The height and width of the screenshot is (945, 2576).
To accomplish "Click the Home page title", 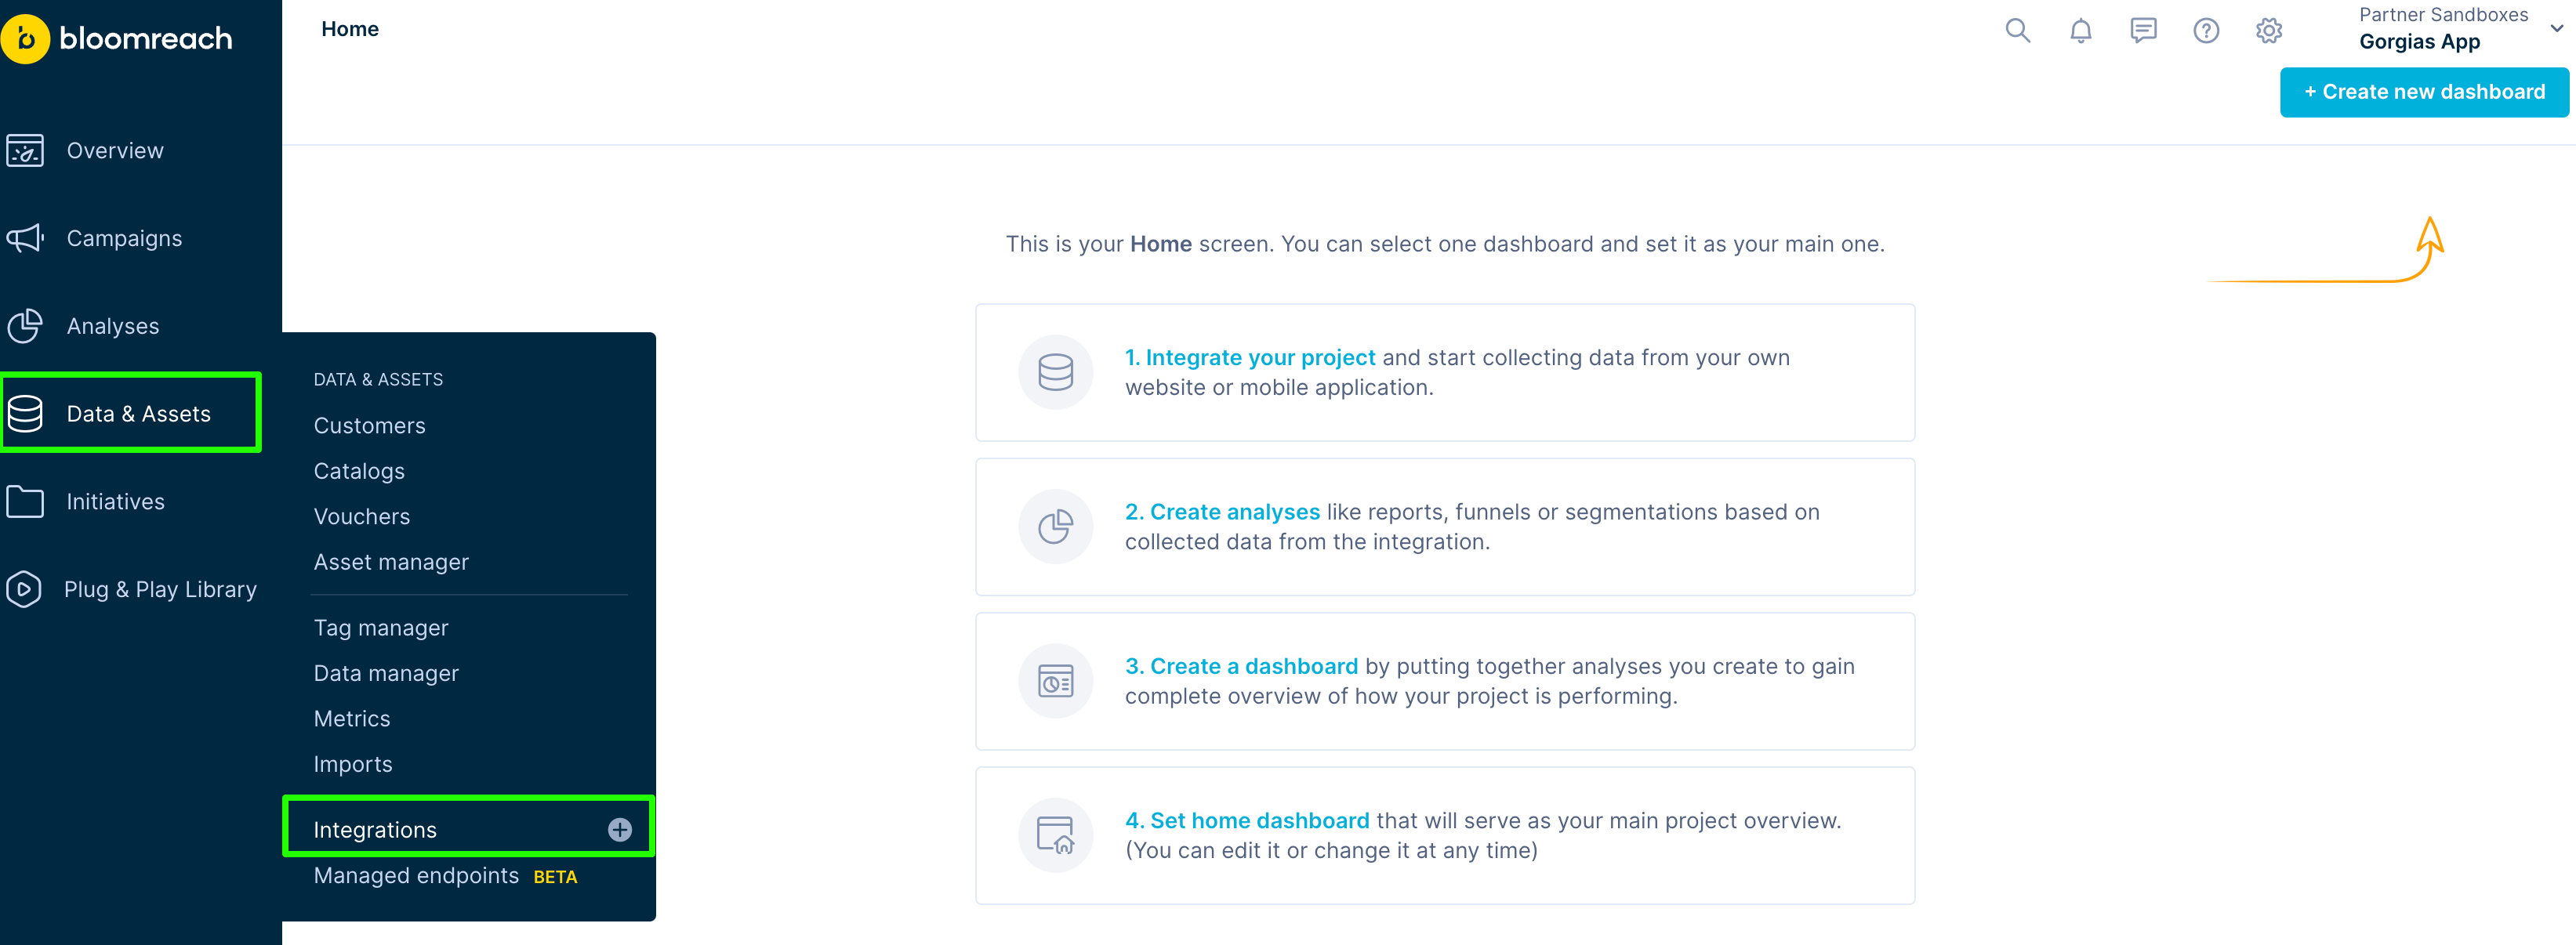I will [350, 29].
